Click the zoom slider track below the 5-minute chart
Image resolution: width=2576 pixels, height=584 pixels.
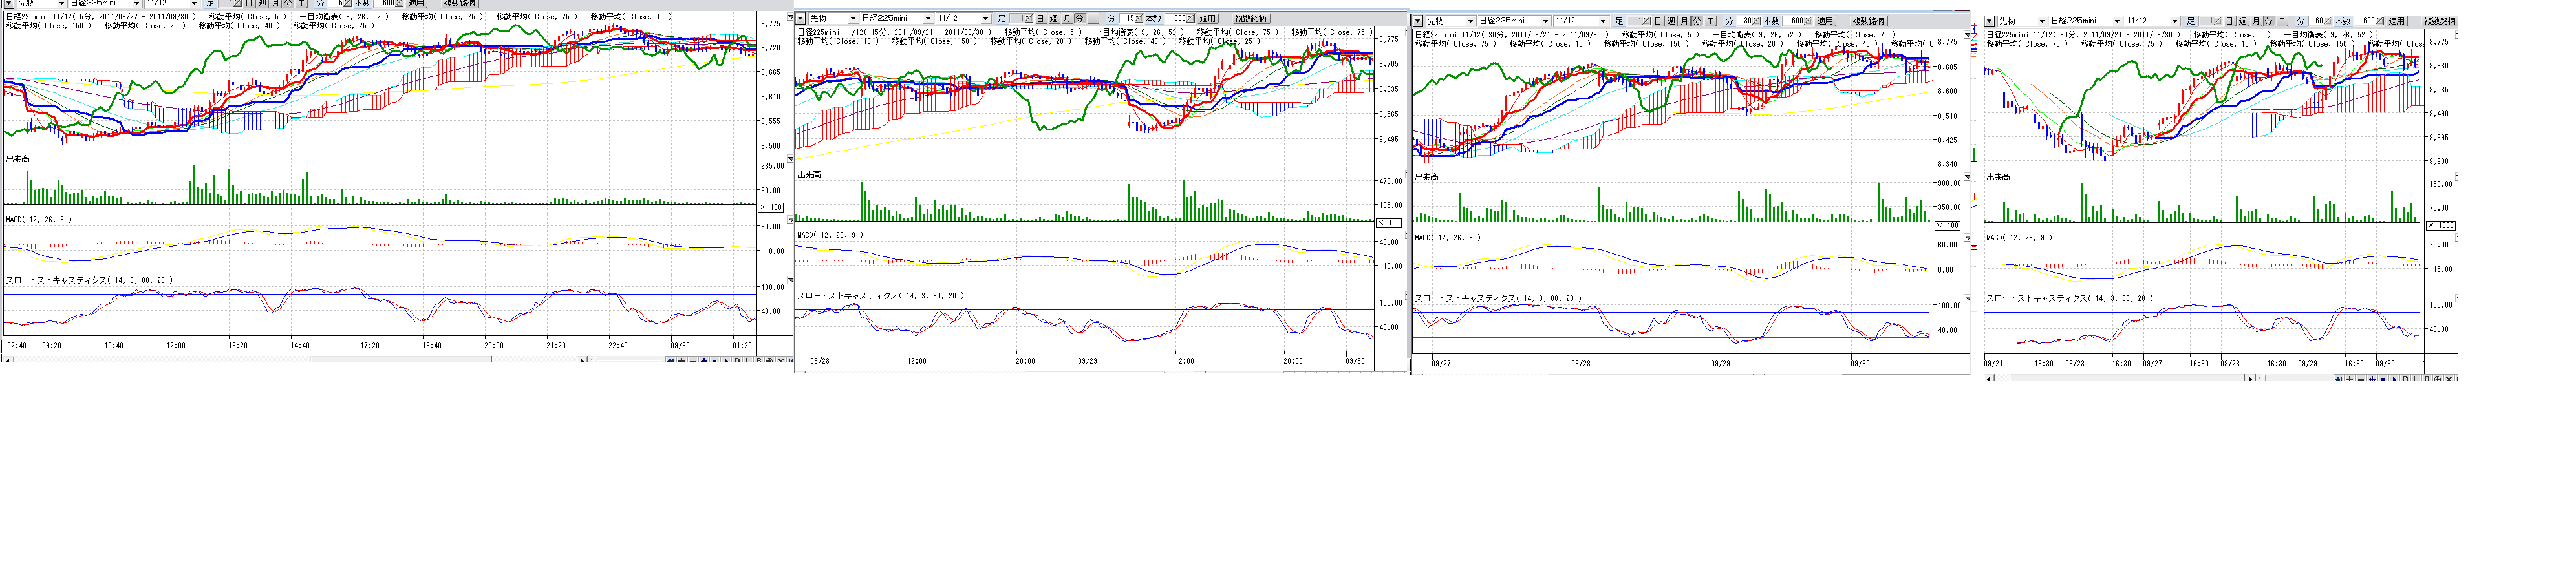coord(630,359)
